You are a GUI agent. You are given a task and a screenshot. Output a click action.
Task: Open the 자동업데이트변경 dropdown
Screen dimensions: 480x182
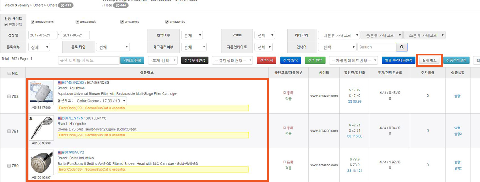click(353, 60)
